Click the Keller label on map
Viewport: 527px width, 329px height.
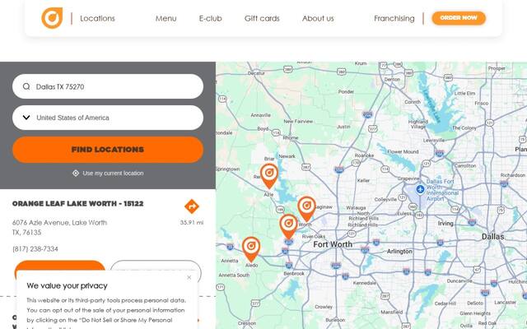coord(363,180)
